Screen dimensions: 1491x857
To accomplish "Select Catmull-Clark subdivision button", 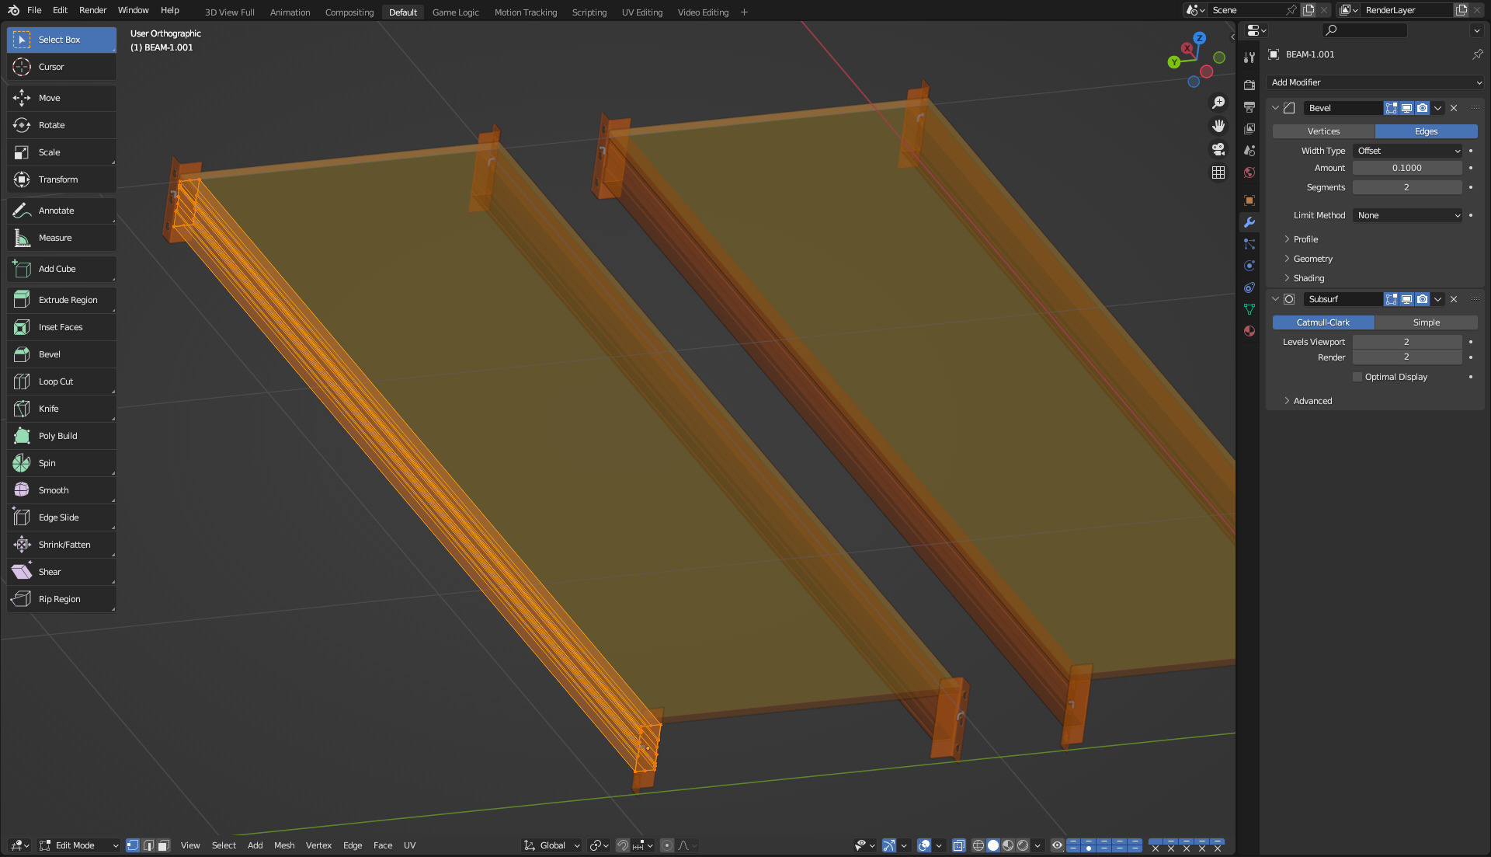I will (x=1323, y=322).
